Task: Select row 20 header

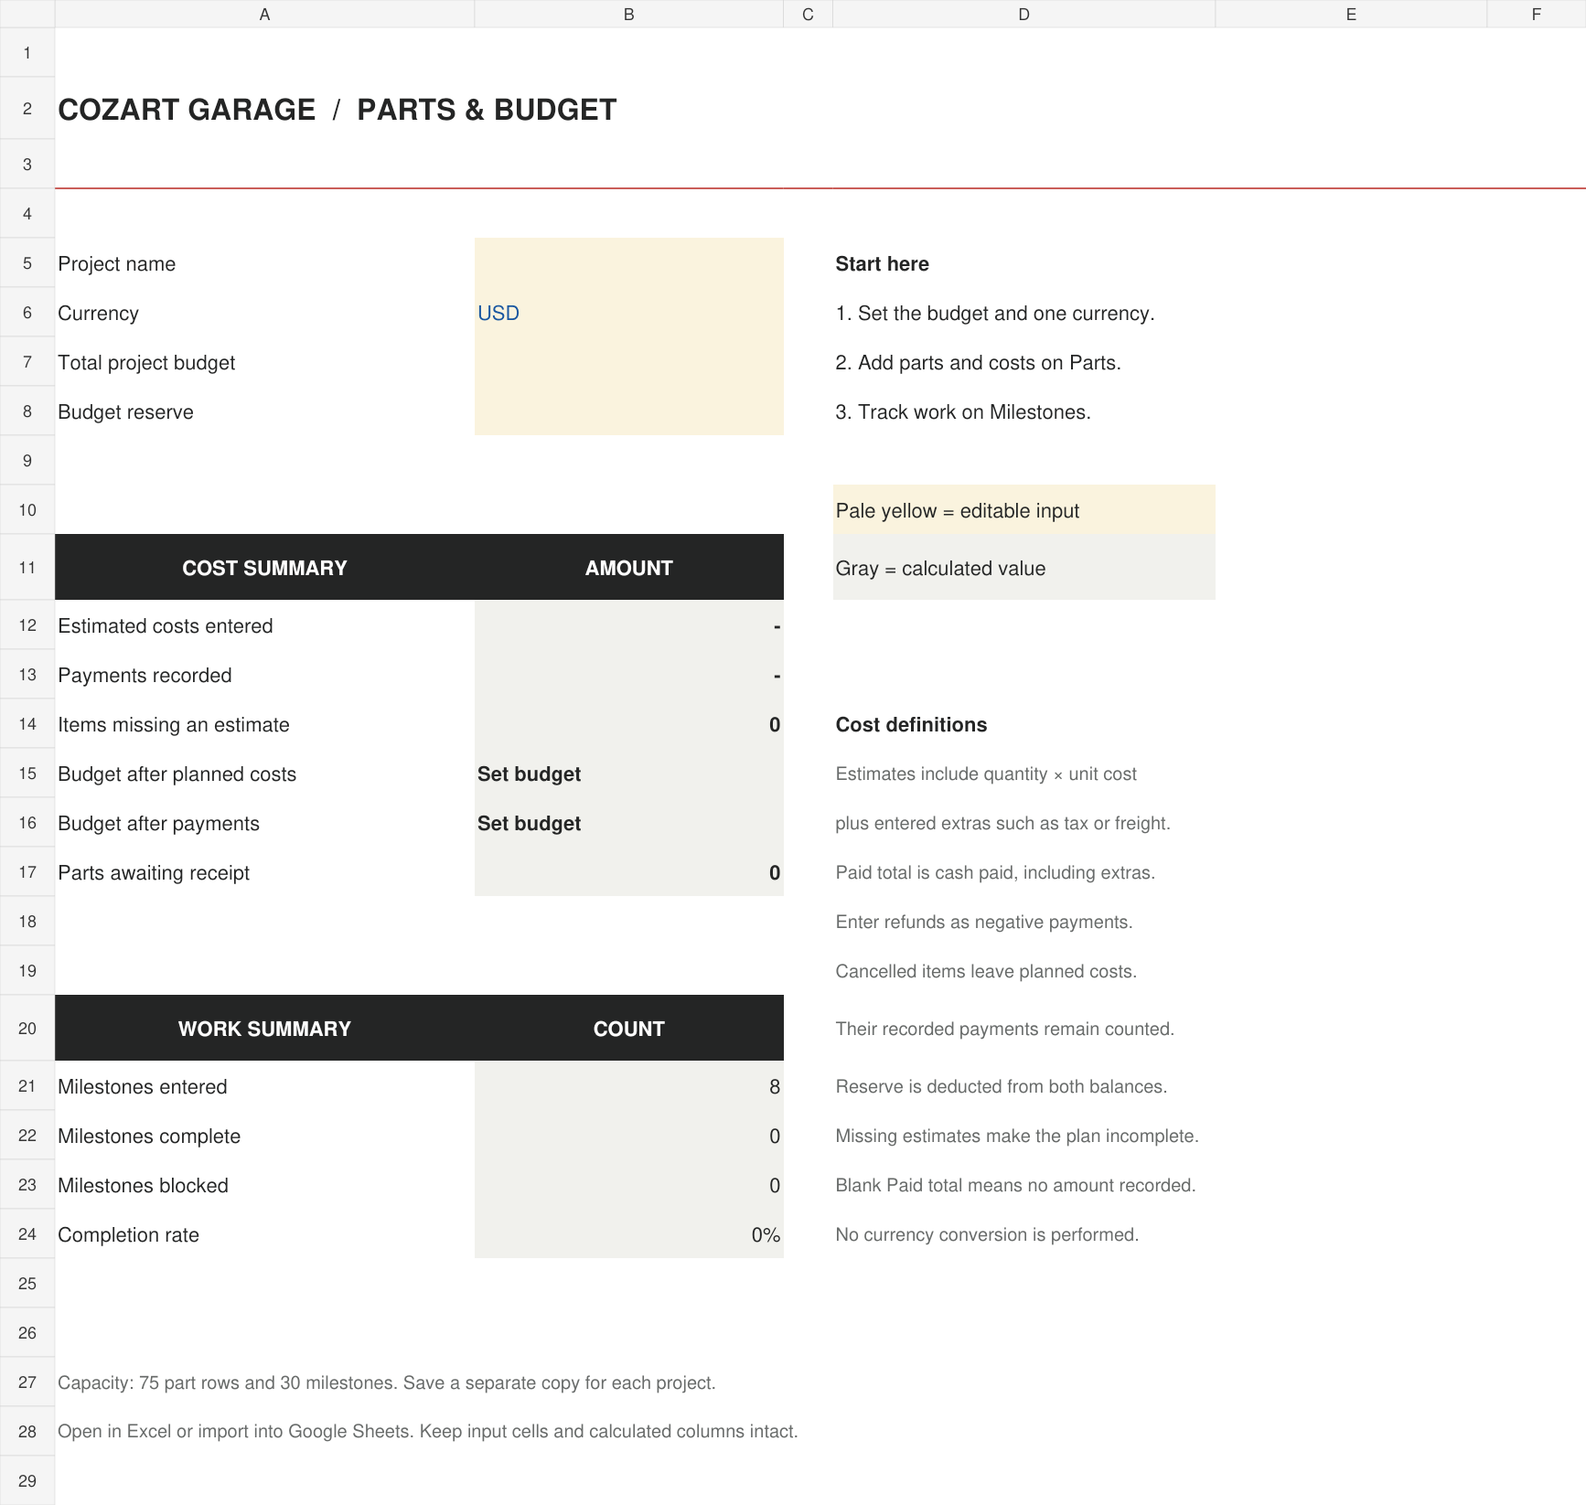Action: pos(27,1028)
